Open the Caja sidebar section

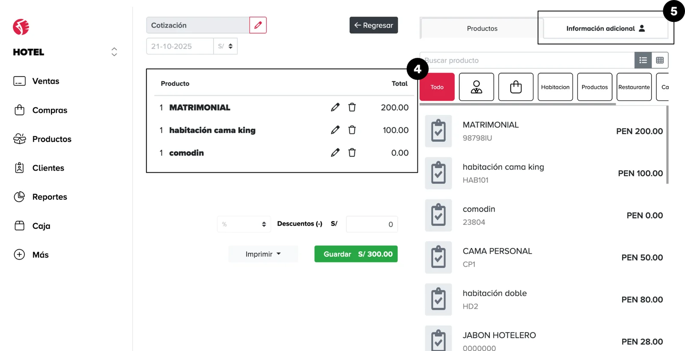[x=41, y=226]
